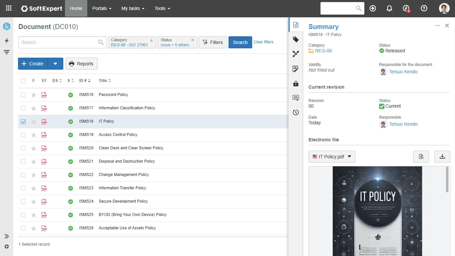Expand the left sidebar with double chevron
The image size is (455, 256).
(7, 236)
